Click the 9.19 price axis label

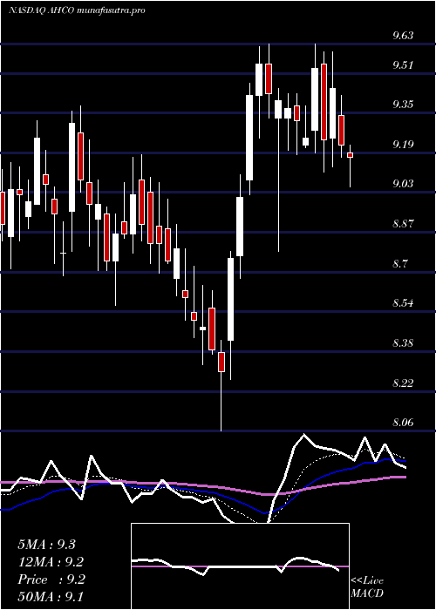pos(403,145)
